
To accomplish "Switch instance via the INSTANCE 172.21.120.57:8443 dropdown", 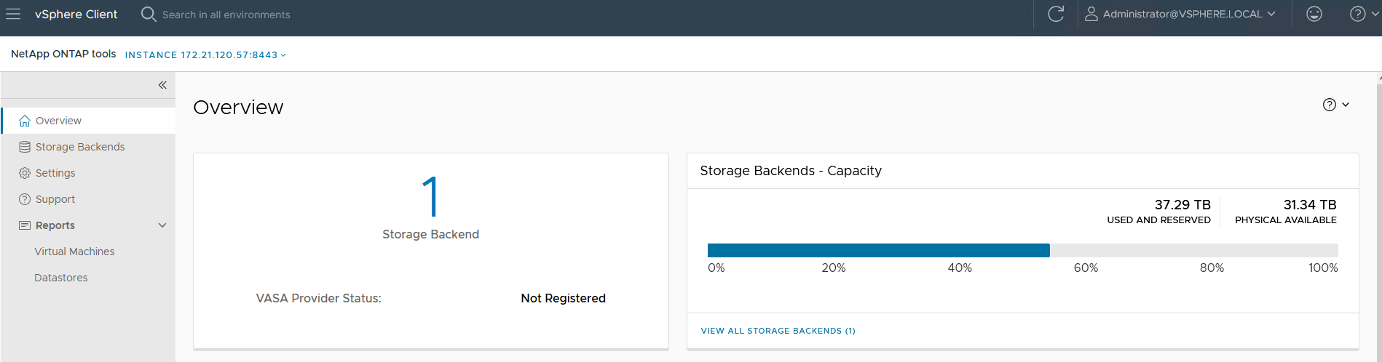I will (x=205, y=55).
